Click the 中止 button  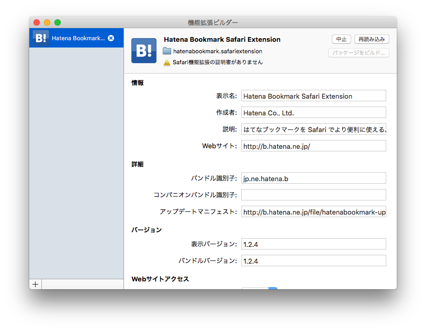341,39
